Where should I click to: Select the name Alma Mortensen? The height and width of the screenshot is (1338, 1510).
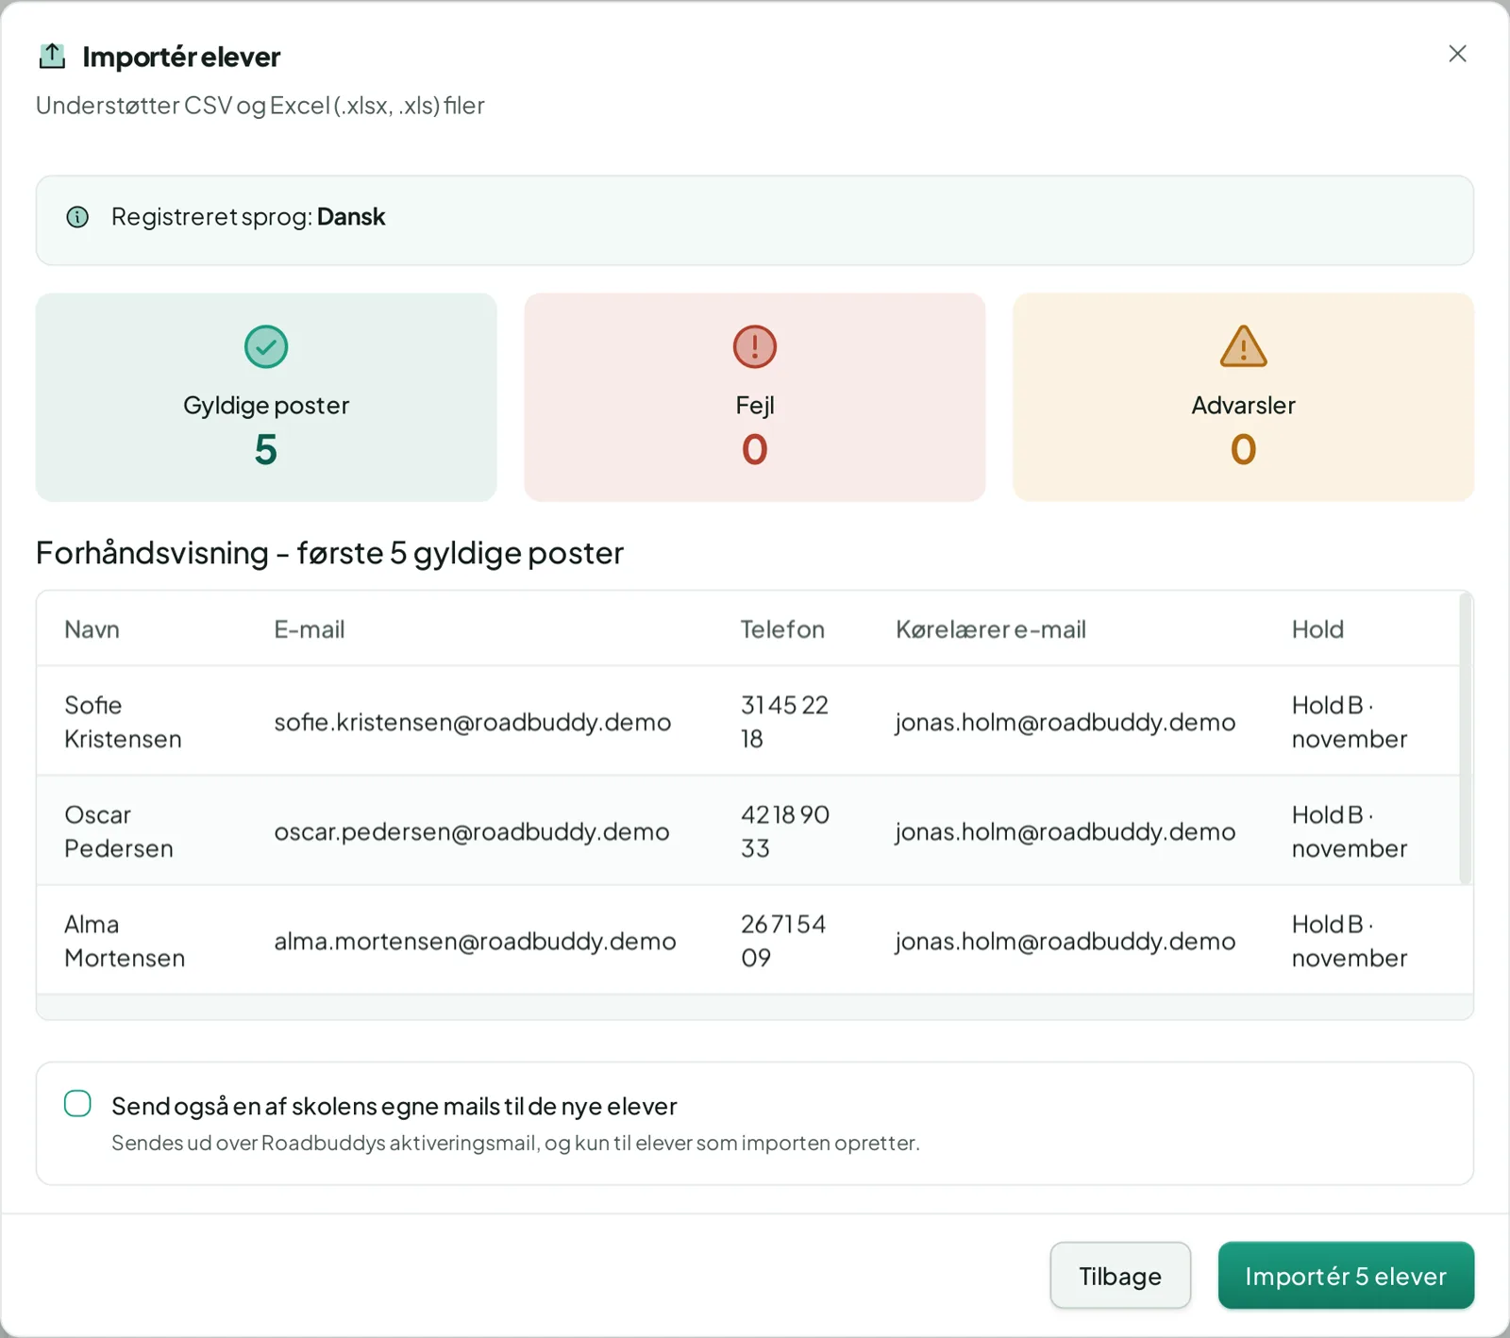125,941
